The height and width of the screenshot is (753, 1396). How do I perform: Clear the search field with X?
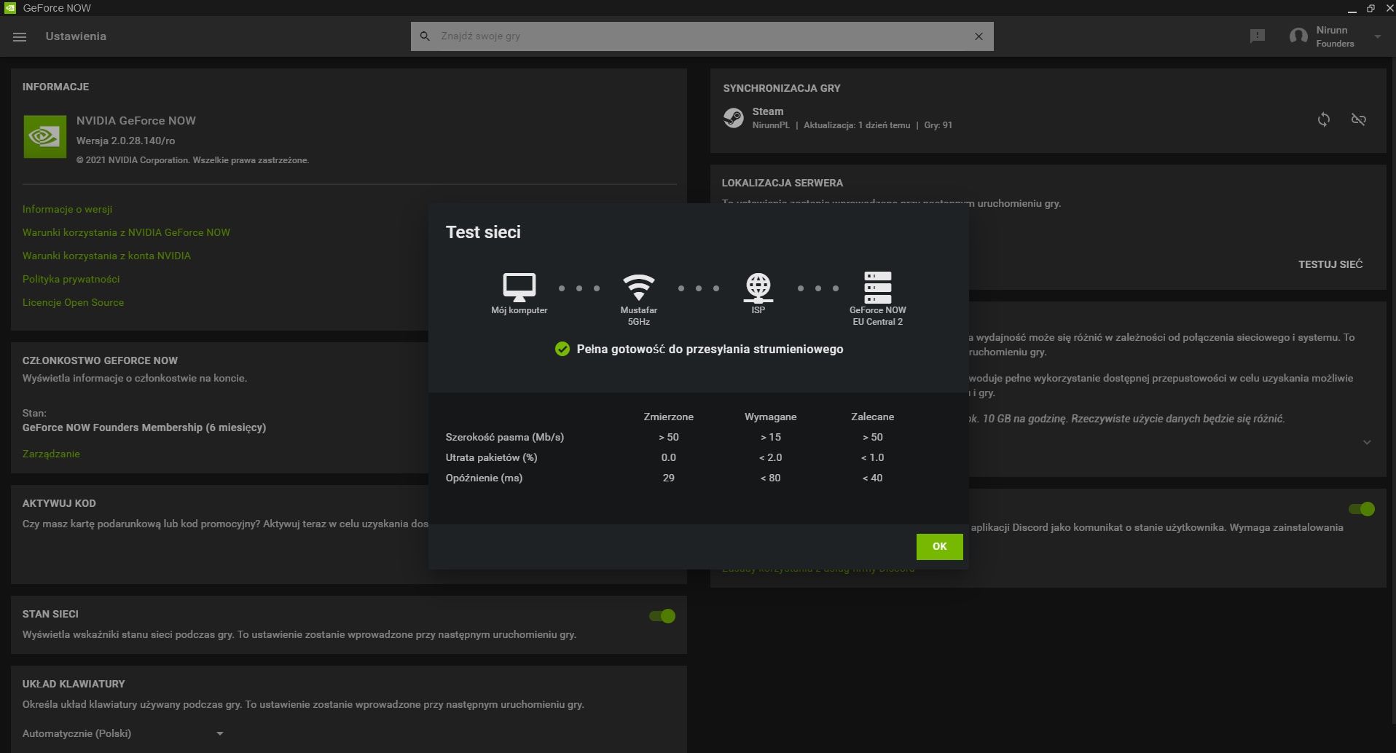pos(979,36)
